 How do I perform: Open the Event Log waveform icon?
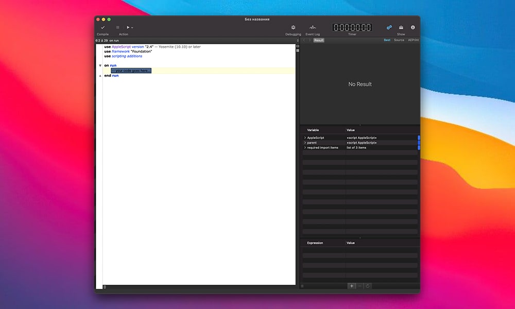coord(313,27)
